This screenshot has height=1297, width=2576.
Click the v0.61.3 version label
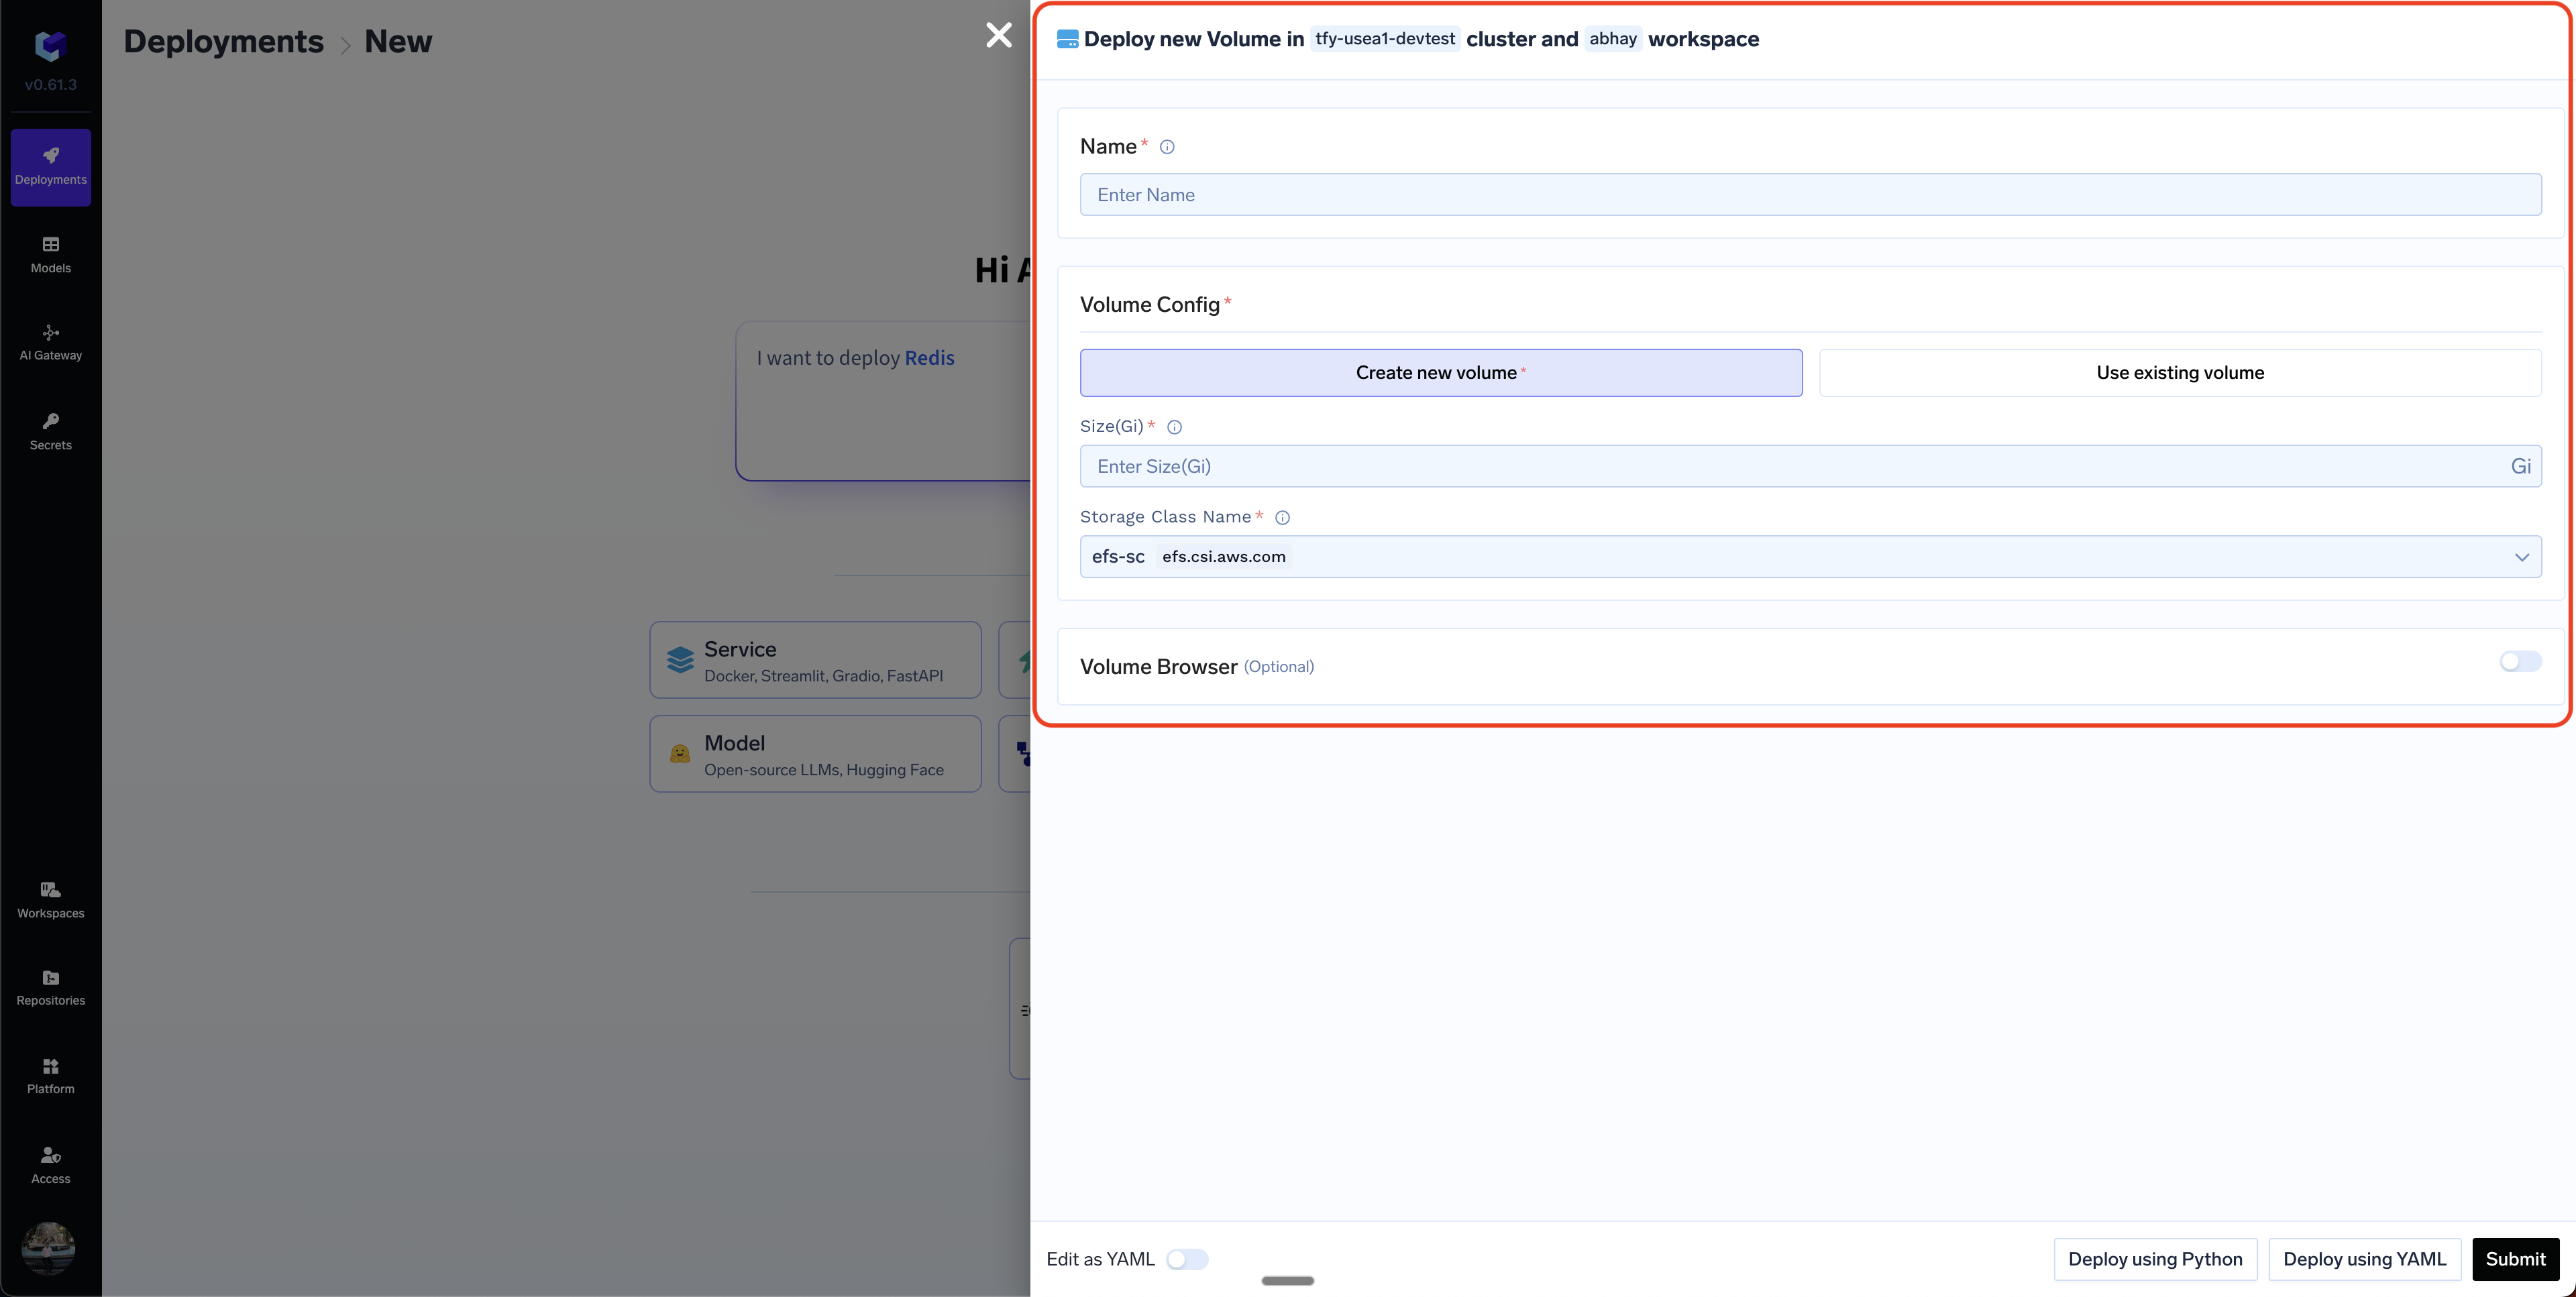pos(51,85)
